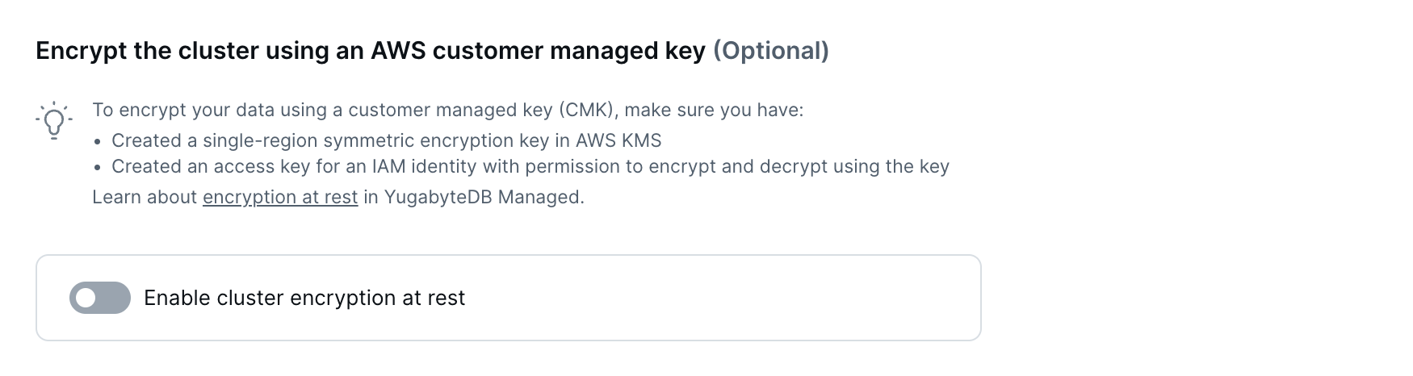This screenshot has height=376, width=1413.
Task: Click the "To encrypt your data" intro sentence
Action: pyautogui.click(x=323, y=110)
